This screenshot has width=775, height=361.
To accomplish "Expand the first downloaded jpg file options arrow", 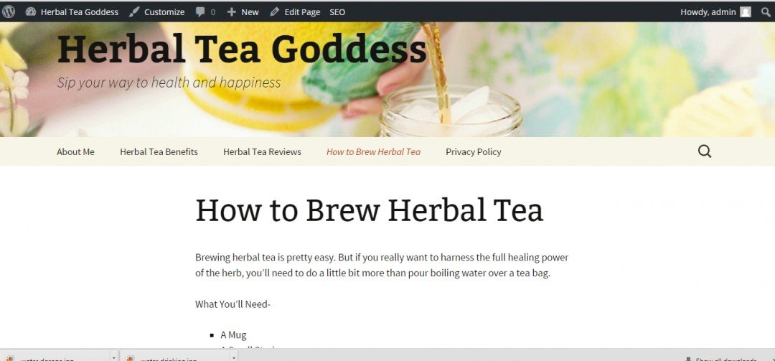I will pyautogui.click(x=113, y=356).
